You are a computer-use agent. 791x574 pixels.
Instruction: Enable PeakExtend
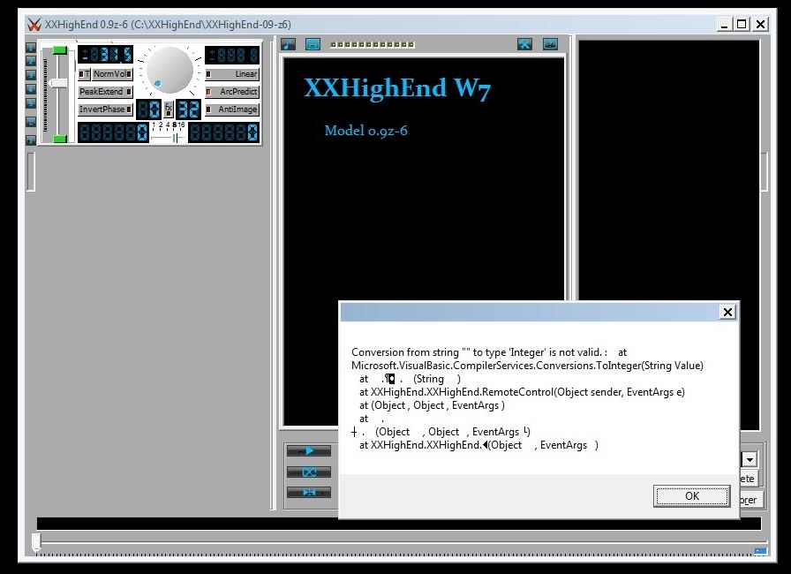tap(105, 92)
